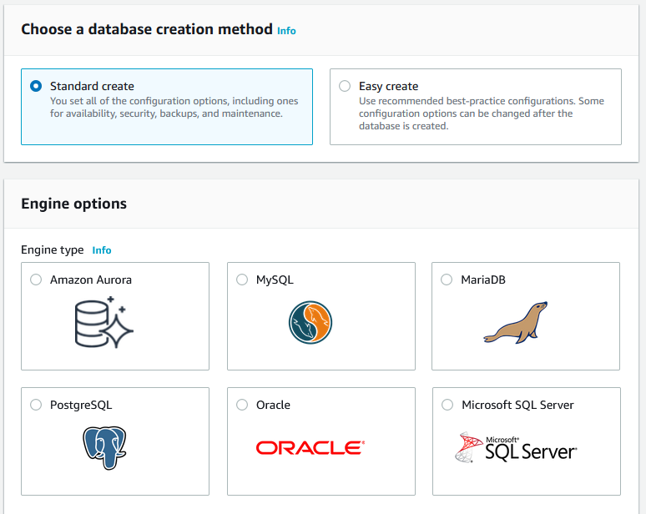Image resolution: width=646 pixels, height=514 pixels.
Task: Click the MariaDB engine label text
Action: pos(483,280)
